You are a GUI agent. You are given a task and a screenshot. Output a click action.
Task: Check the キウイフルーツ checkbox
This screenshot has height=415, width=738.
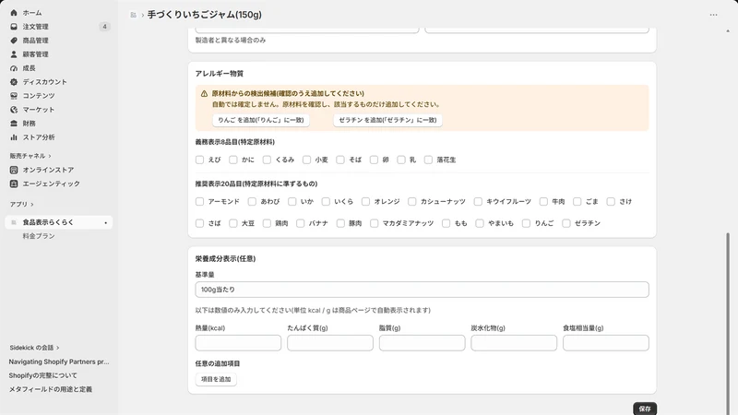pyautogui.click(x=478, y=202)
